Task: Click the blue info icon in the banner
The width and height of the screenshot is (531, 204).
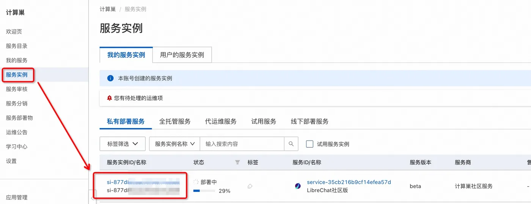Action: [x=110, y=78]
